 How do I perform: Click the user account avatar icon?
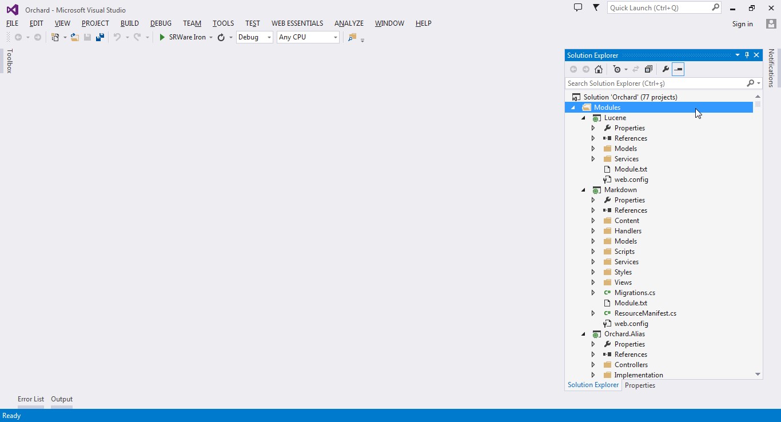[x=771, y=23]
